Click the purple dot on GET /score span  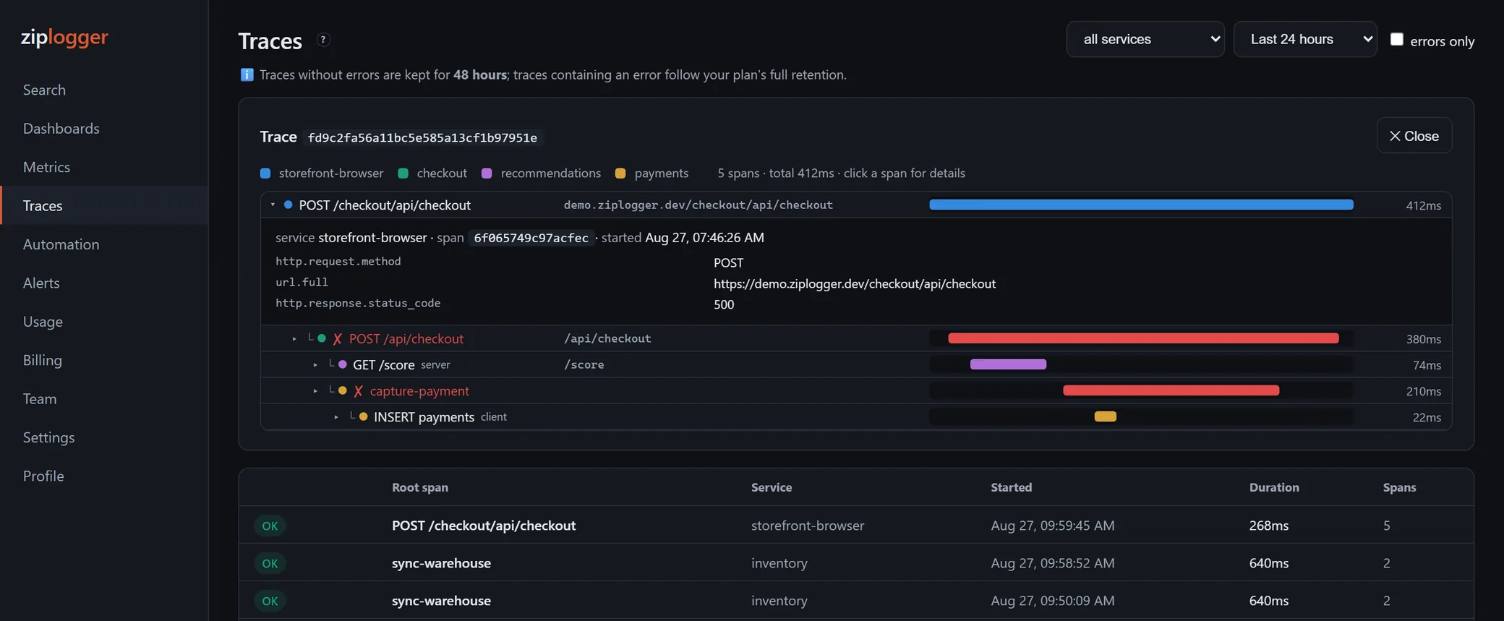tap(342, 364)
